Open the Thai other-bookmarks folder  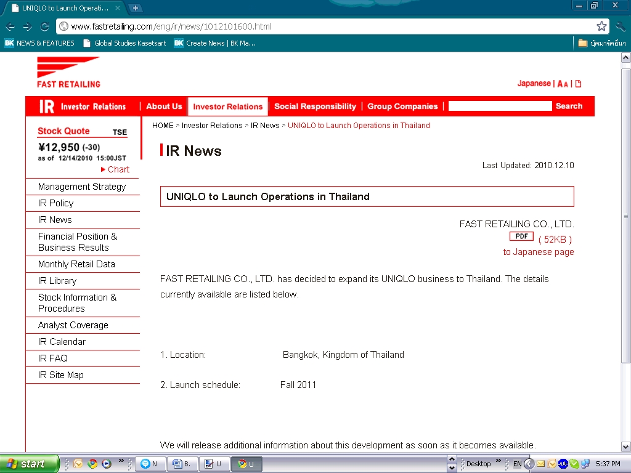(x=602, y=43)
